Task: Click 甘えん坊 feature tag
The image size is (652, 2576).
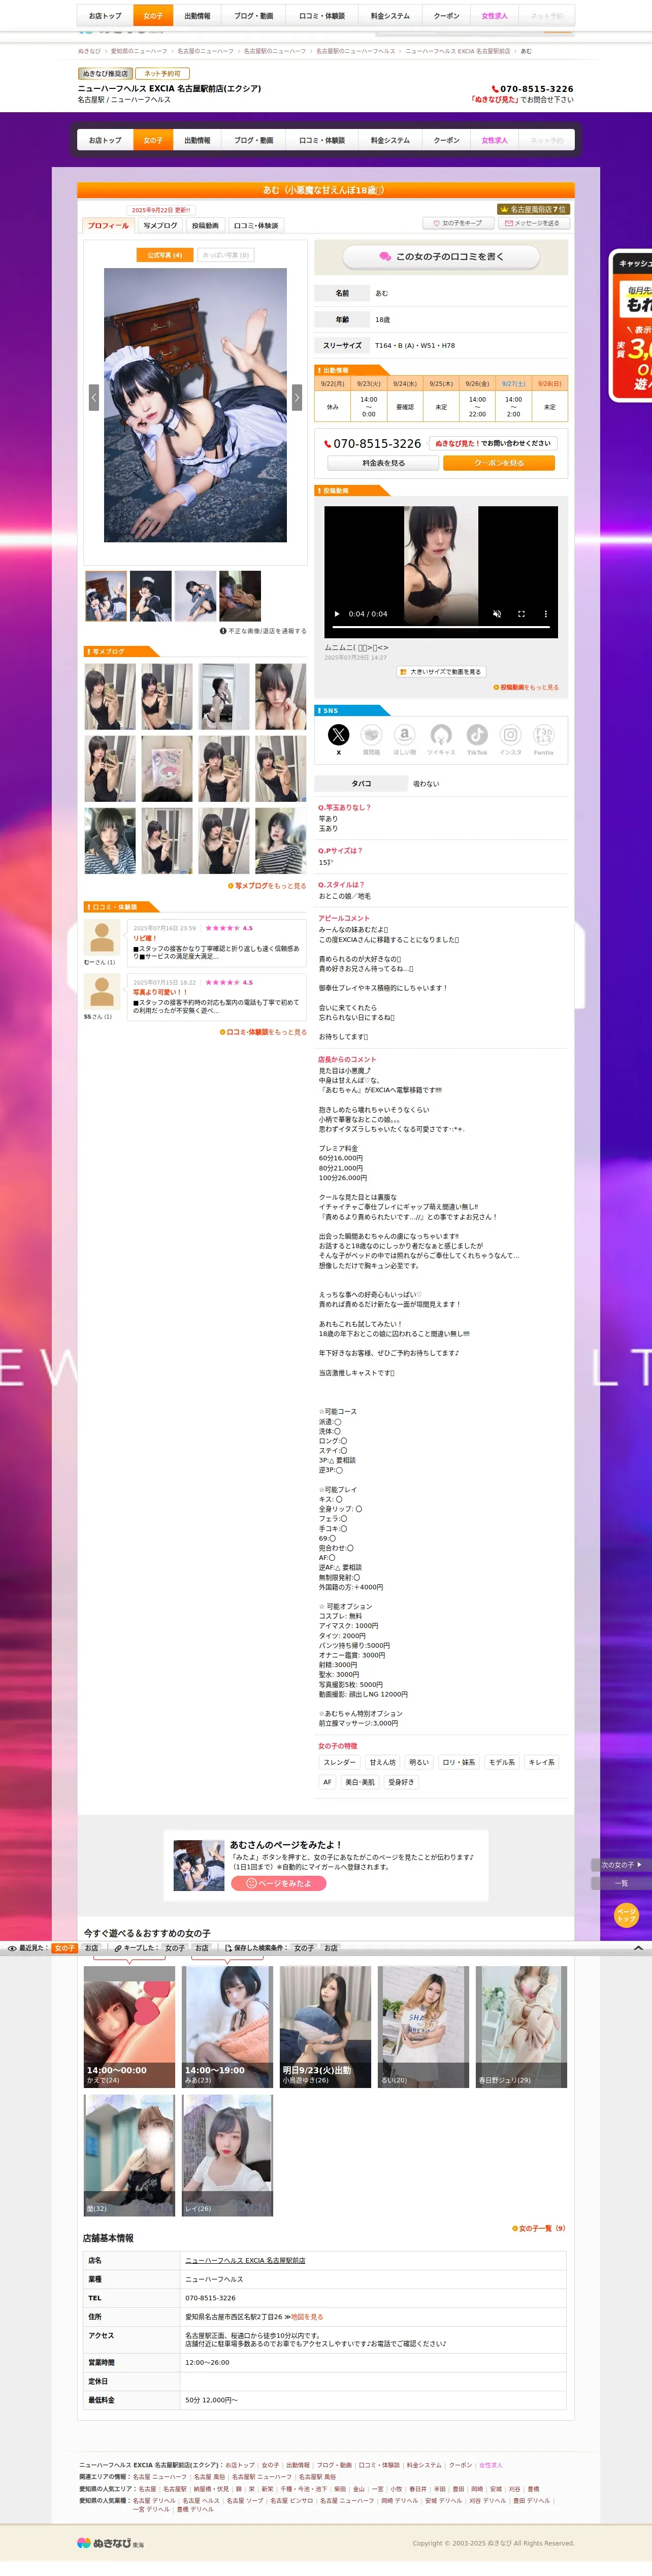Action: (x=383, y=1762)
